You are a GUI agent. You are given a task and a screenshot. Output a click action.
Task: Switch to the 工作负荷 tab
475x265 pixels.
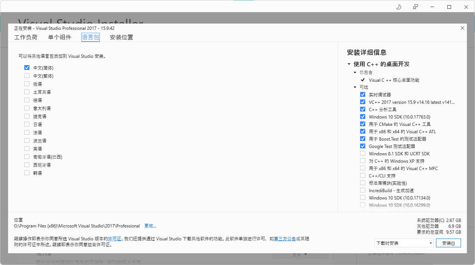(x=26, y=37)
